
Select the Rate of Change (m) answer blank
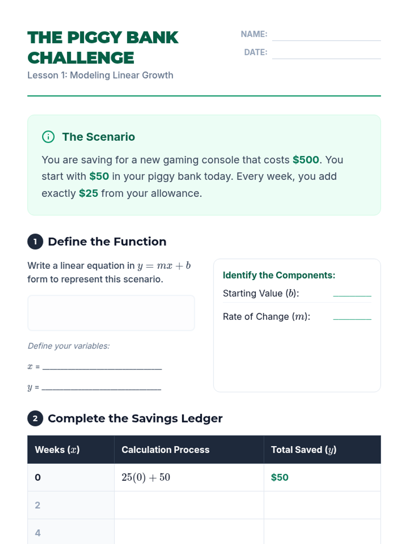coord(352,316)
